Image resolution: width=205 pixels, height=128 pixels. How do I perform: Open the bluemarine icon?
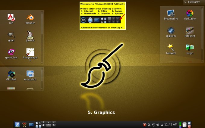point(171,13)
